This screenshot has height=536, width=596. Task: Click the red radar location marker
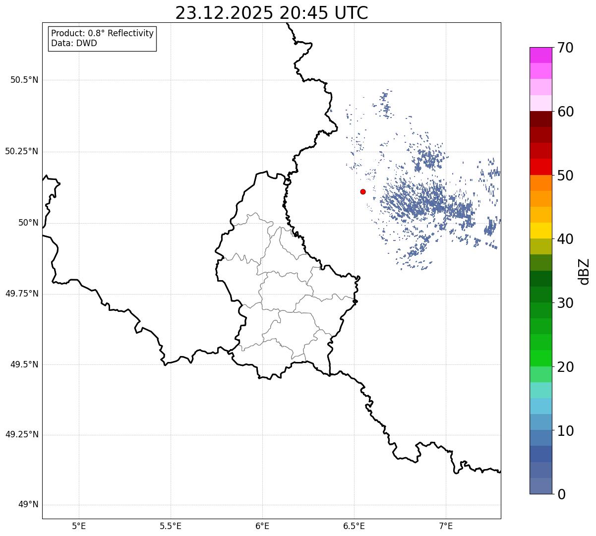pyautogui.click(x=363, y=191)
